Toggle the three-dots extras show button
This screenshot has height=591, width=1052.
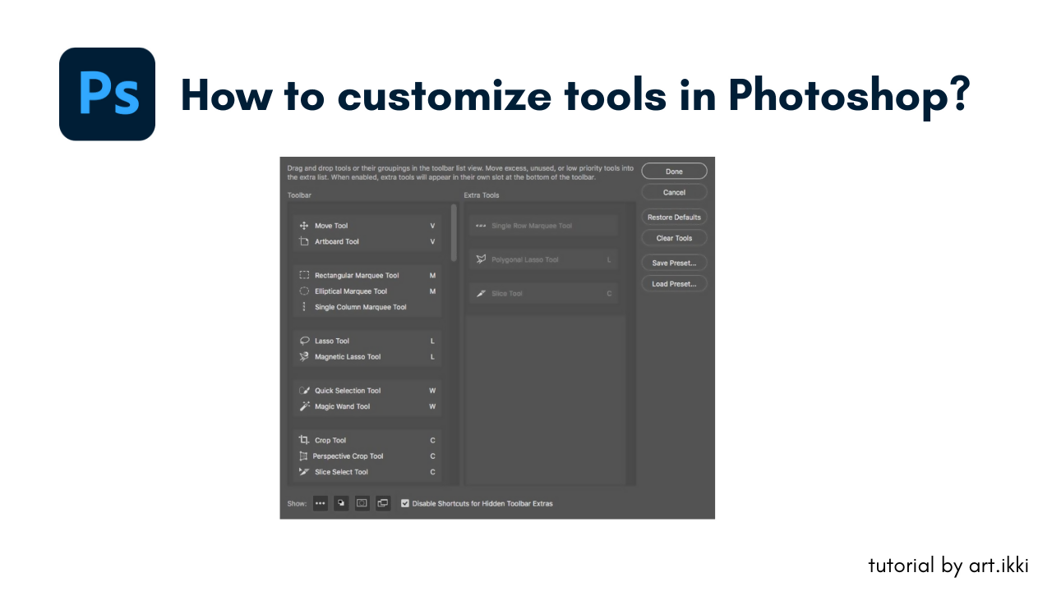321,503
